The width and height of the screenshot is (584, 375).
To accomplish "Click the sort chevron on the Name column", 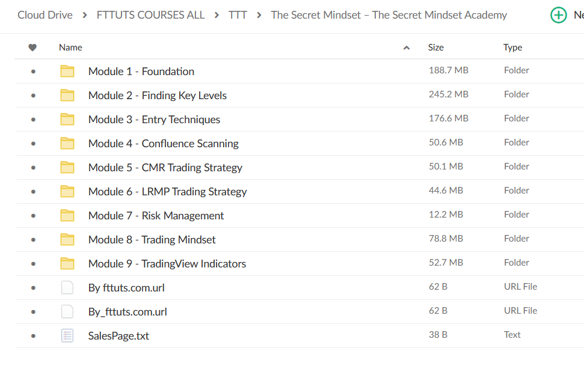I will tap(407, 47).
